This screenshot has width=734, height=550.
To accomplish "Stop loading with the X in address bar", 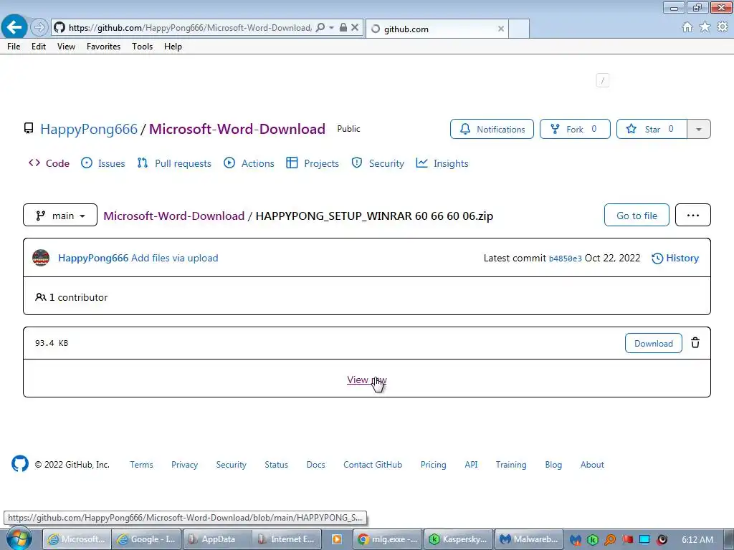I will click(x=355, y=28).
